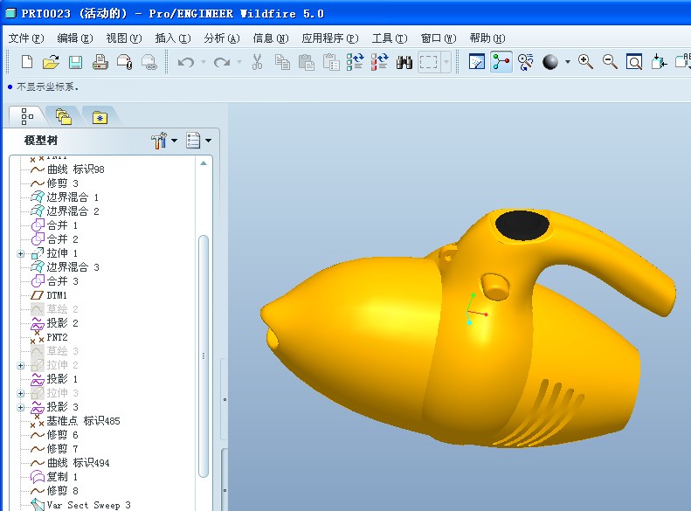Click the model tree scroll up arrow
The image size is (691, 511).
pos(204,163)
